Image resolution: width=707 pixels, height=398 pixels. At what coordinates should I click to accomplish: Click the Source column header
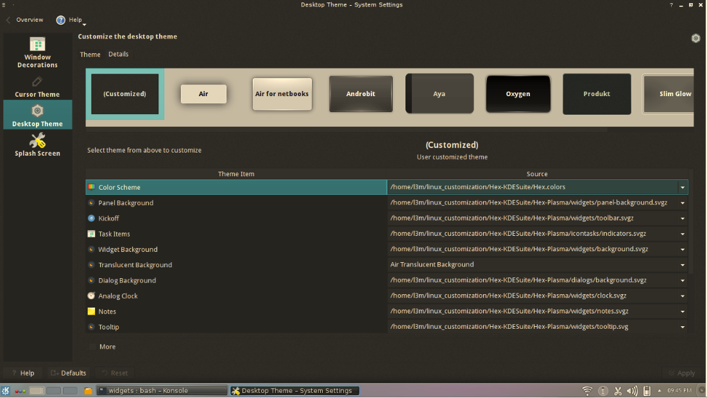coord(537,174)
